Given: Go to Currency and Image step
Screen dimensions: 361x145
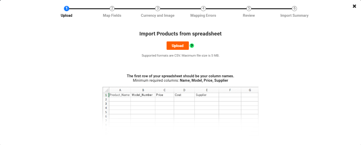Looking at the screenshot, I should 157,16.
